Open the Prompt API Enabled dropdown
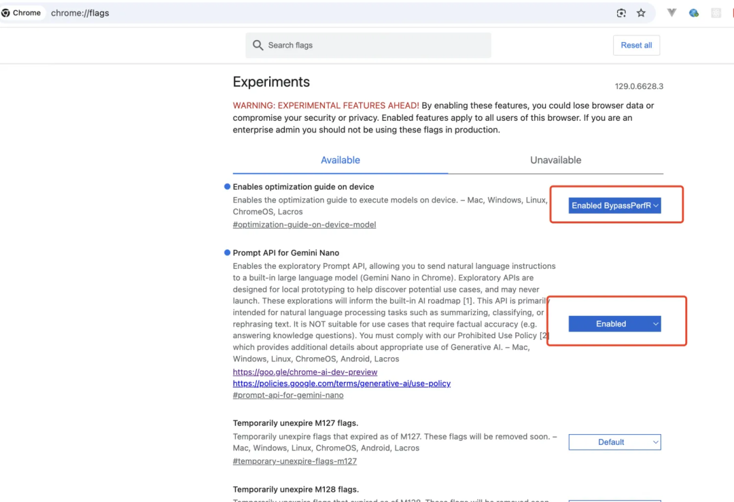 (x=614, y=324)
